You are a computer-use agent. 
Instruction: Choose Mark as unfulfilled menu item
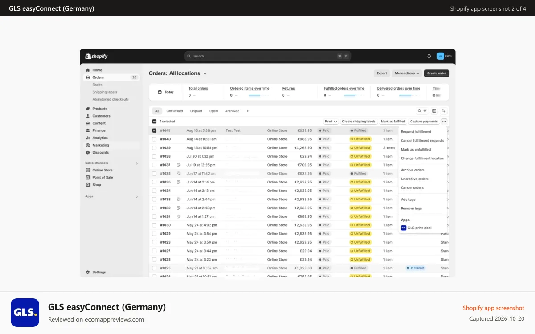coord(416,150)
